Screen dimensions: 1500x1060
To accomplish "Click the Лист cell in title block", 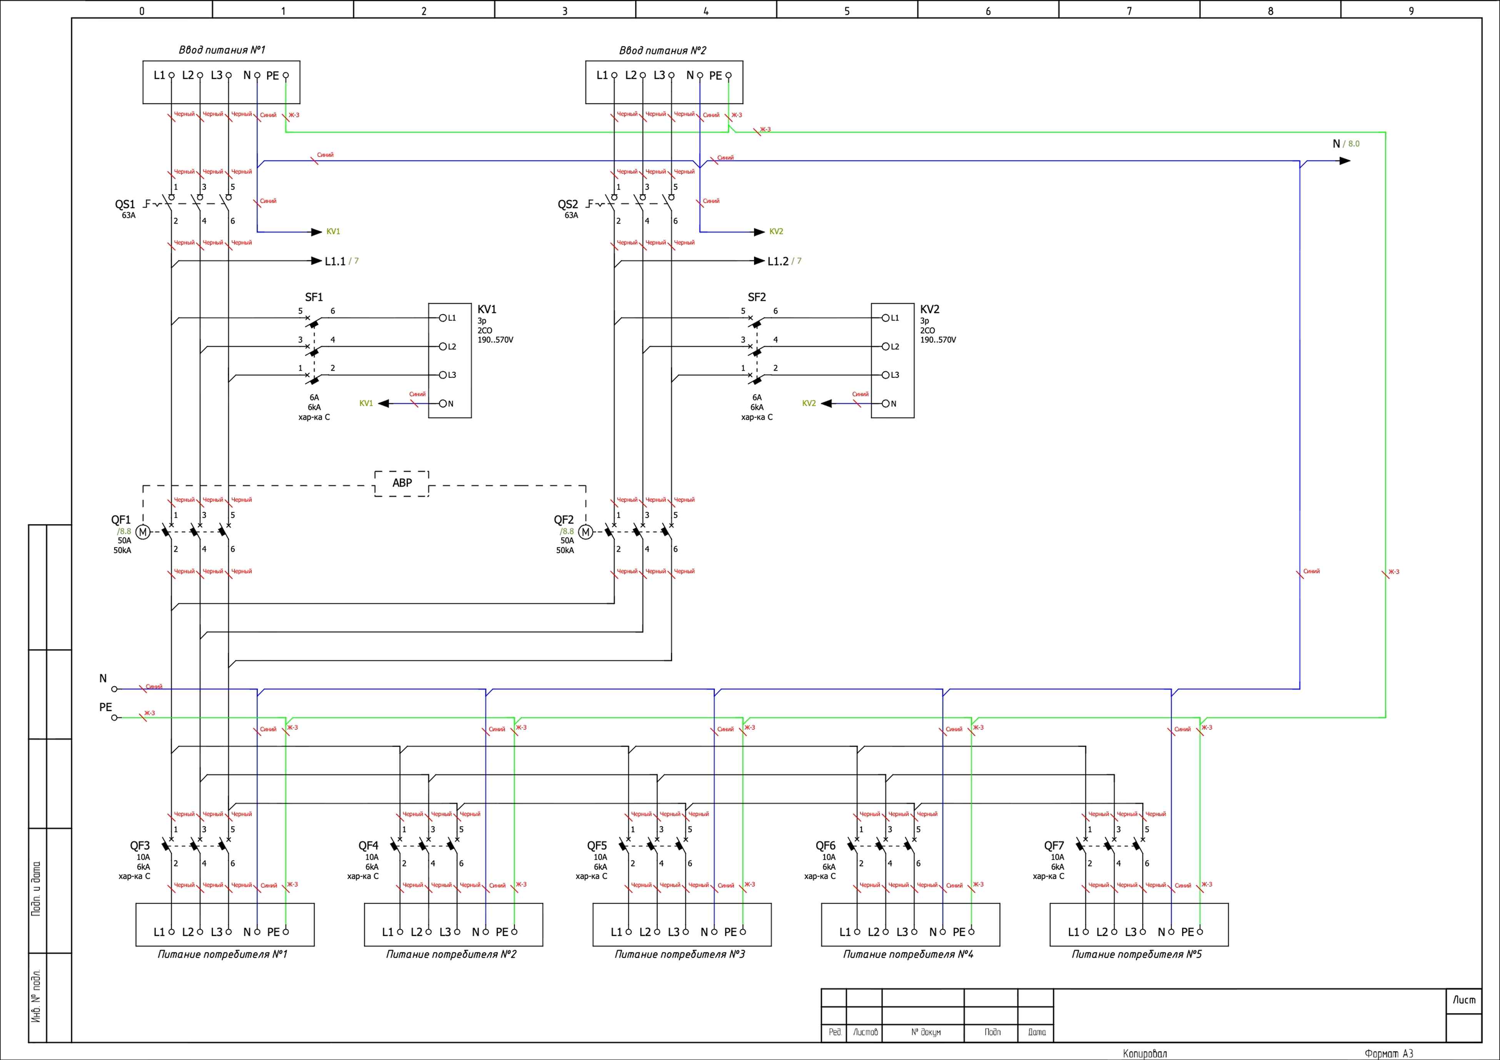I will 1463,1000.
